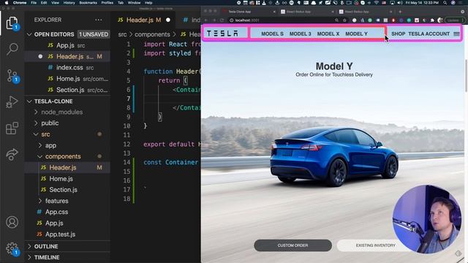Viewport: 468px width, 263px height.
Task: Click the zoom magnifier icon in the address bar
Action: coord(336,20)
